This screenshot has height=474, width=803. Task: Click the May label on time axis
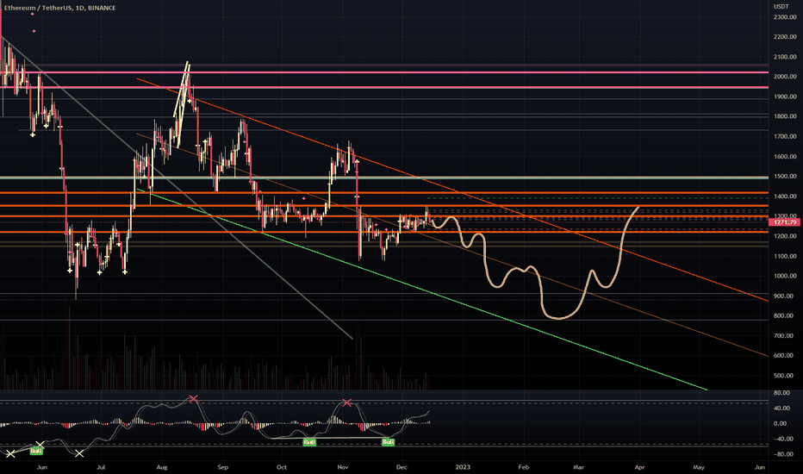click(699, 467)
